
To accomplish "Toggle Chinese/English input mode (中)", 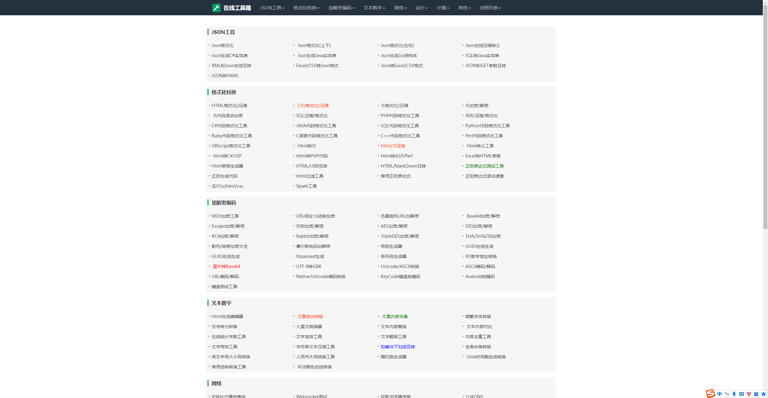I will pos(719,394).
